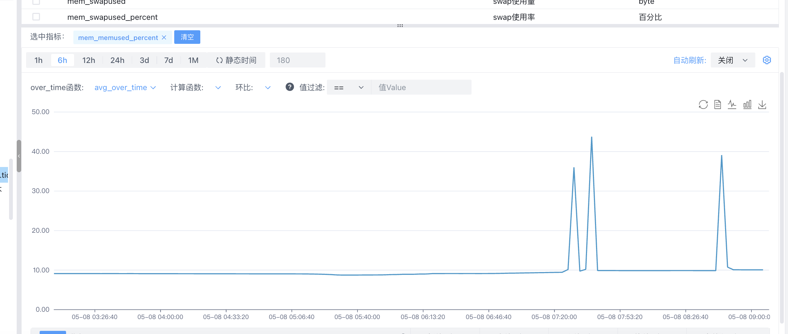This screenshot has height=334, width=788.
Task: Collapse the left side panel handle
Action: click(19, 156)
